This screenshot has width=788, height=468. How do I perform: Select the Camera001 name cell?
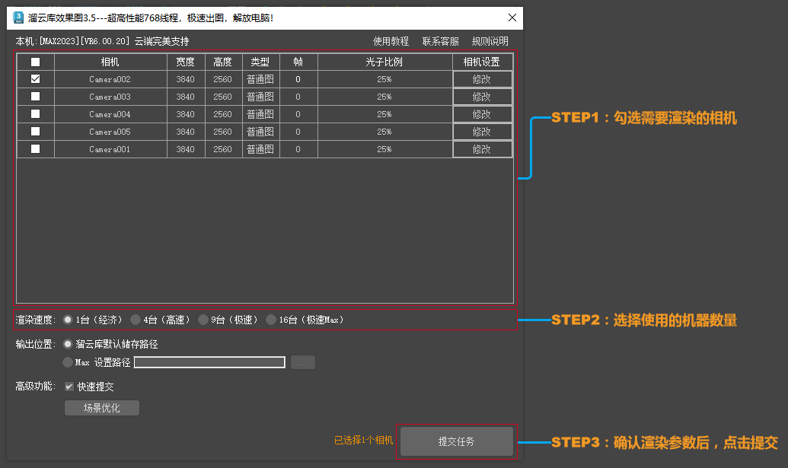pyautogui.click(x=110, y=149)
